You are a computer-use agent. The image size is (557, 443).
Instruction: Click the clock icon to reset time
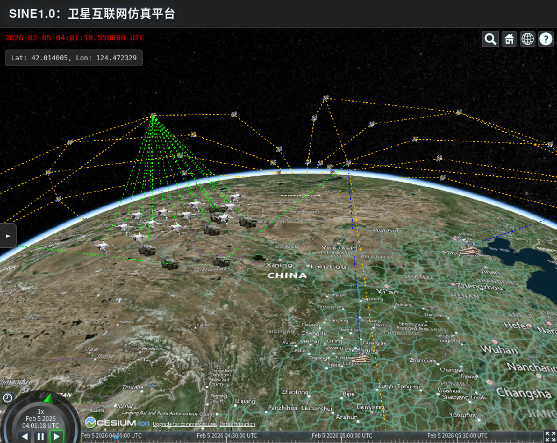click(x=8, y=398)
